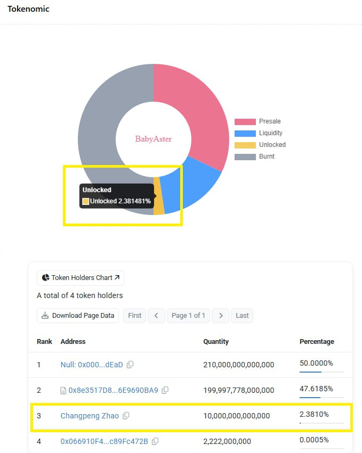Click the download tray icon
362x453 pixels.
[45, 316]
